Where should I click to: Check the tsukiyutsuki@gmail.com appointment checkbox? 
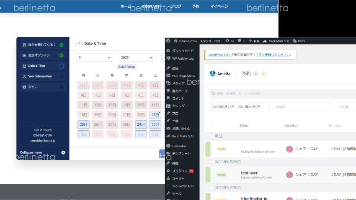click(213, 149)
